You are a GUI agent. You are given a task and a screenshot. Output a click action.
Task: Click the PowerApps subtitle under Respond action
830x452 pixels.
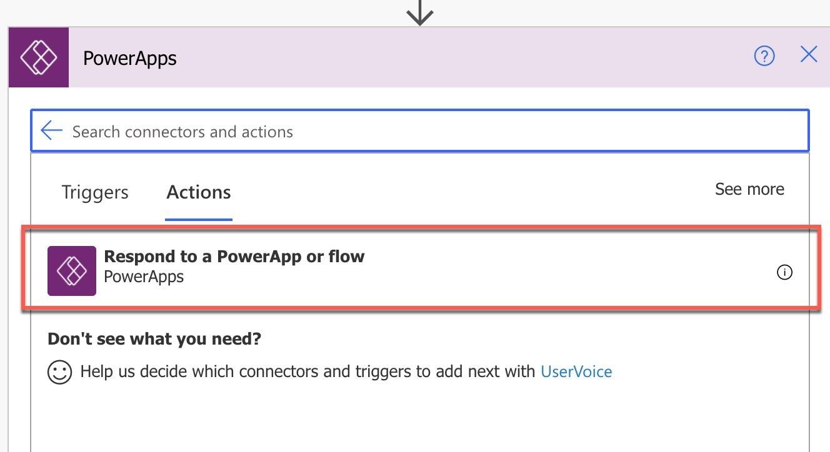pyautogui.click(x=144, y=277)
